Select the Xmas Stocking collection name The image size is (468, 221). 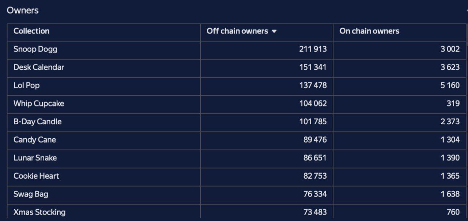[39, 212]
